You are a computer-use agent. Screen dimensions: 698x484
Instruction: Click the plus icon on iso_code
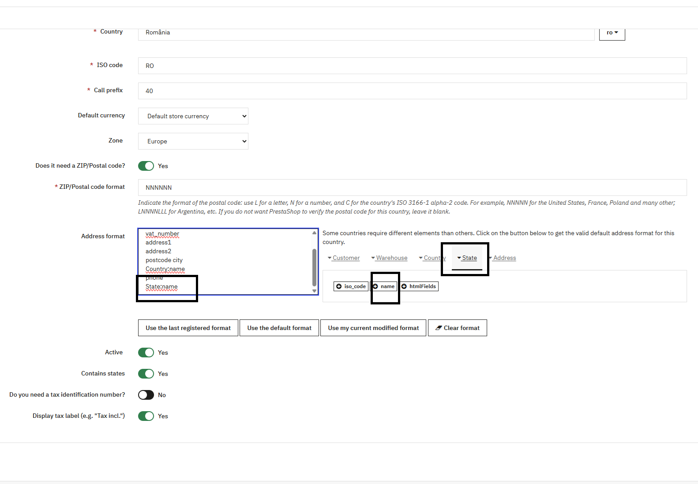coord(339,286)
